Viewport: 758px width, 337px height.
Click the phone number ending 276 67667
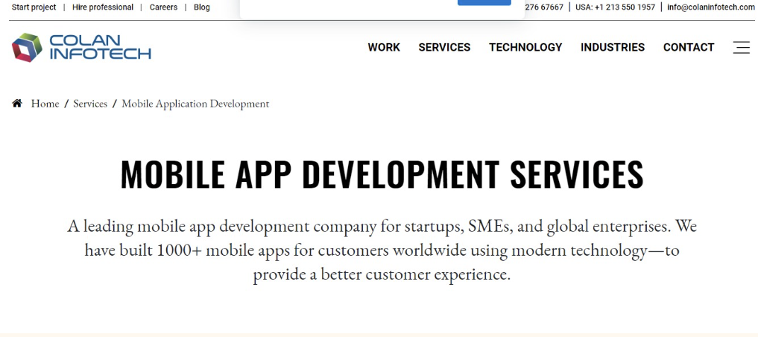point(544,7)
